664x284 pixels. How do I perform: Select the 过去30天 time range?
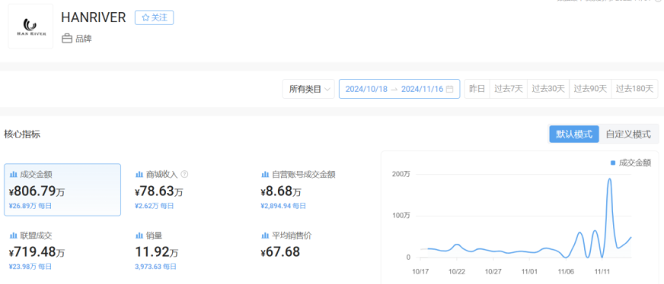[548, 89]
